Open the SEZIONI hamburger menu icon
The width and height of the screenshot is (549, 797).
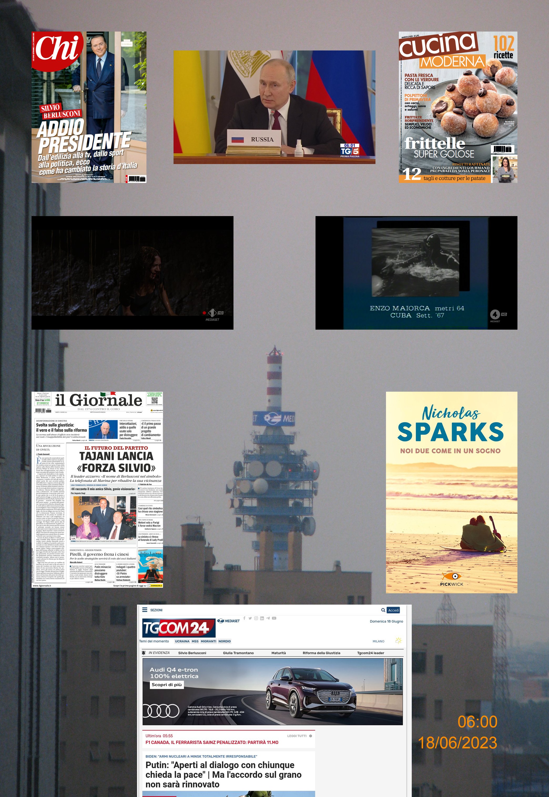click(x=145, y=610)
